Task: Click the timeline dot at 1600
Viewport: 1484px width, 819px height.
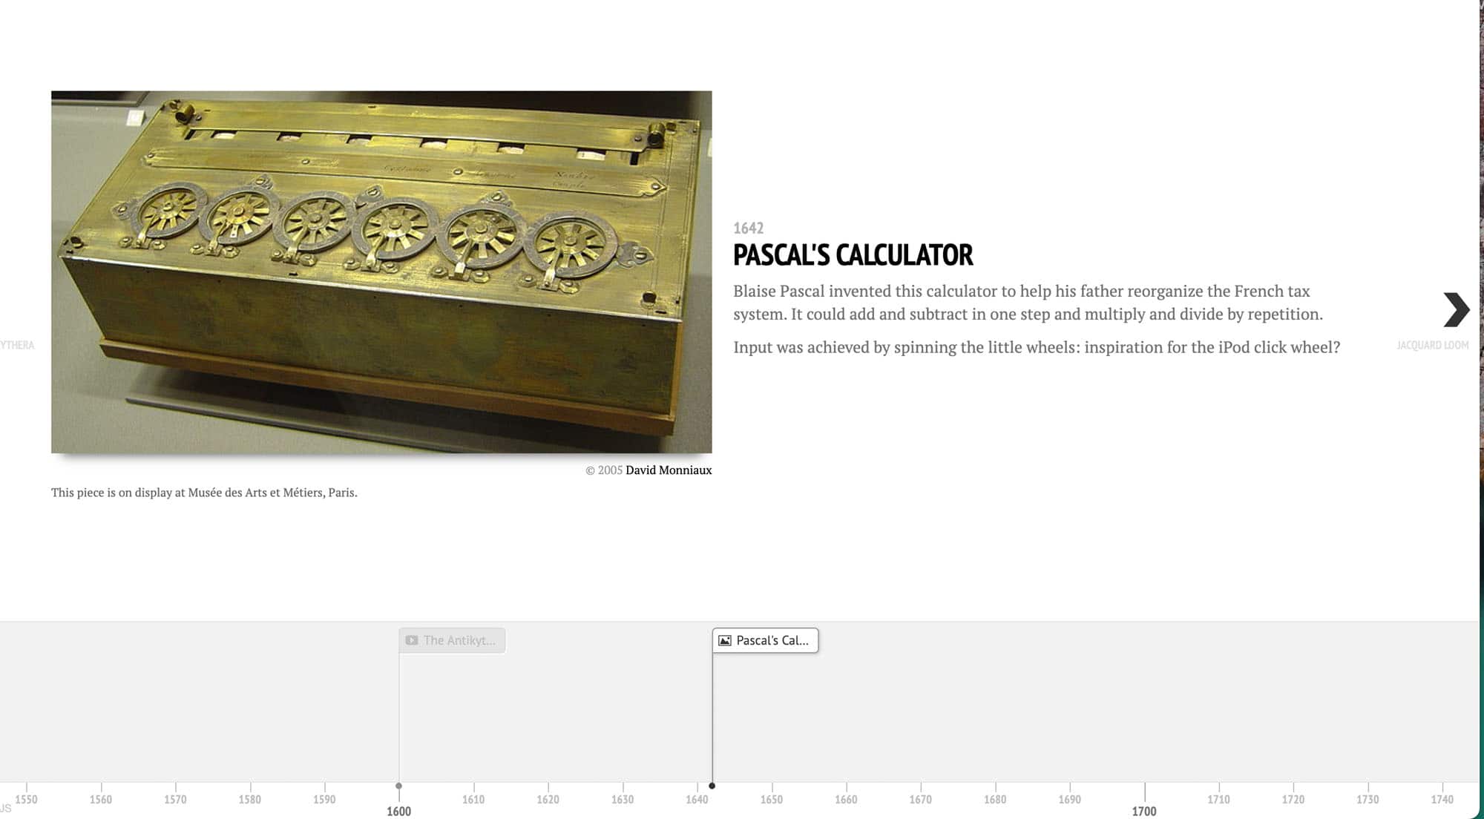Action: [398, 786]
